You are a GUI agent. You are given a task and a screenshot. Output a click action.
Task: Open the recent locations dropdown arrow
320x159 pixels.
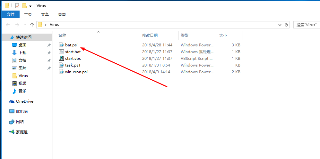pos(25,25)
